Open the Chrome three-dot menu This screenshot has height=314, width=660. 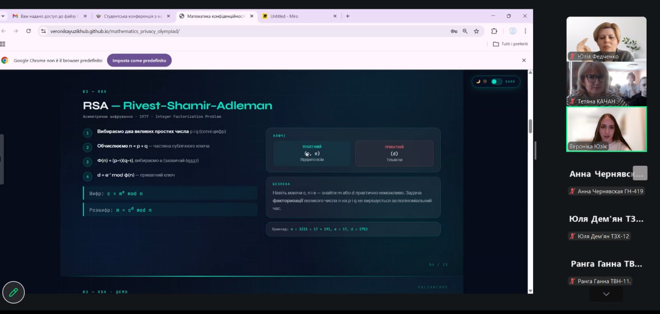click(x=525, y=31)
